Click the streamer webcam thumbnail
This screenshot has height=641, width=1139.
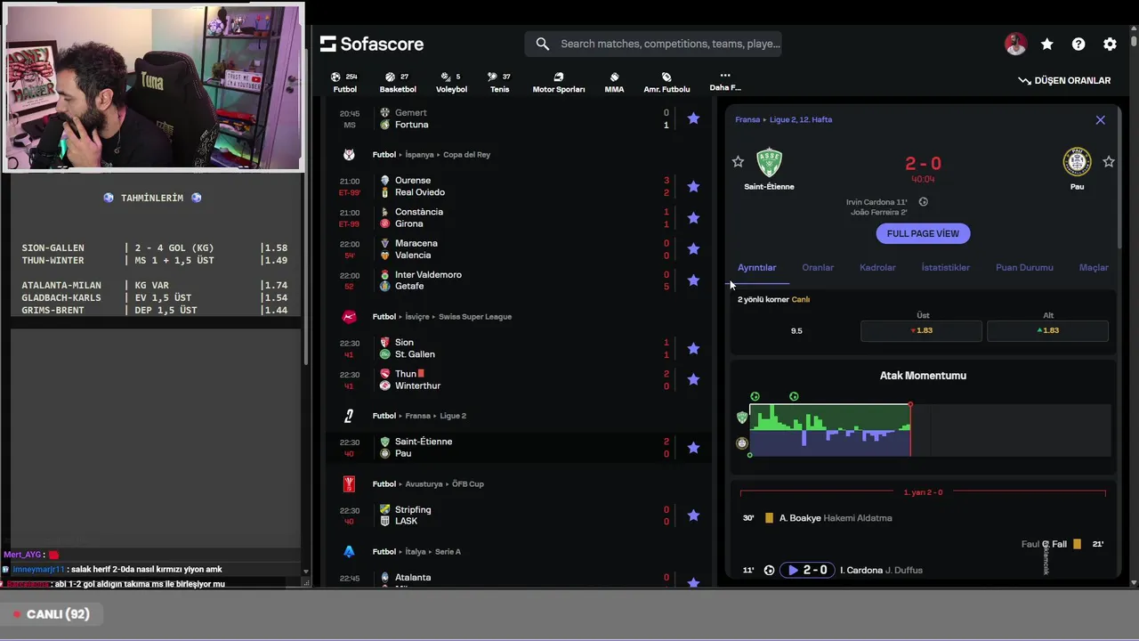[154, 86]
